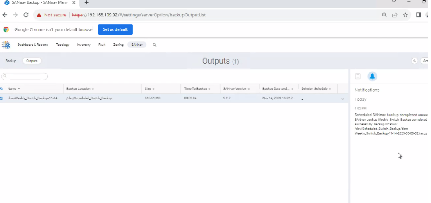The height and width of the screenshot is (203, 431).
Task: Click the browser back arrow
Action: click(x=5, y=15)
